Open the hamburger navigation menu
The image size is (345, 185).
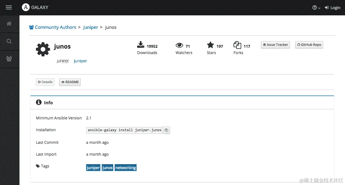click(9, 8)
